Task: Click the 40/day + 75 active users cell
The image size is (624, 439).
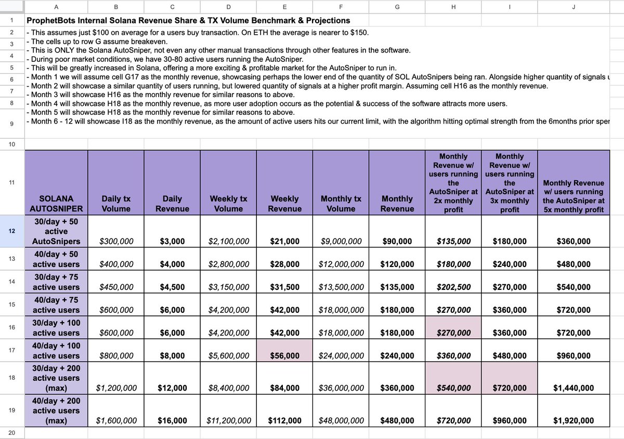Action: 56,305
